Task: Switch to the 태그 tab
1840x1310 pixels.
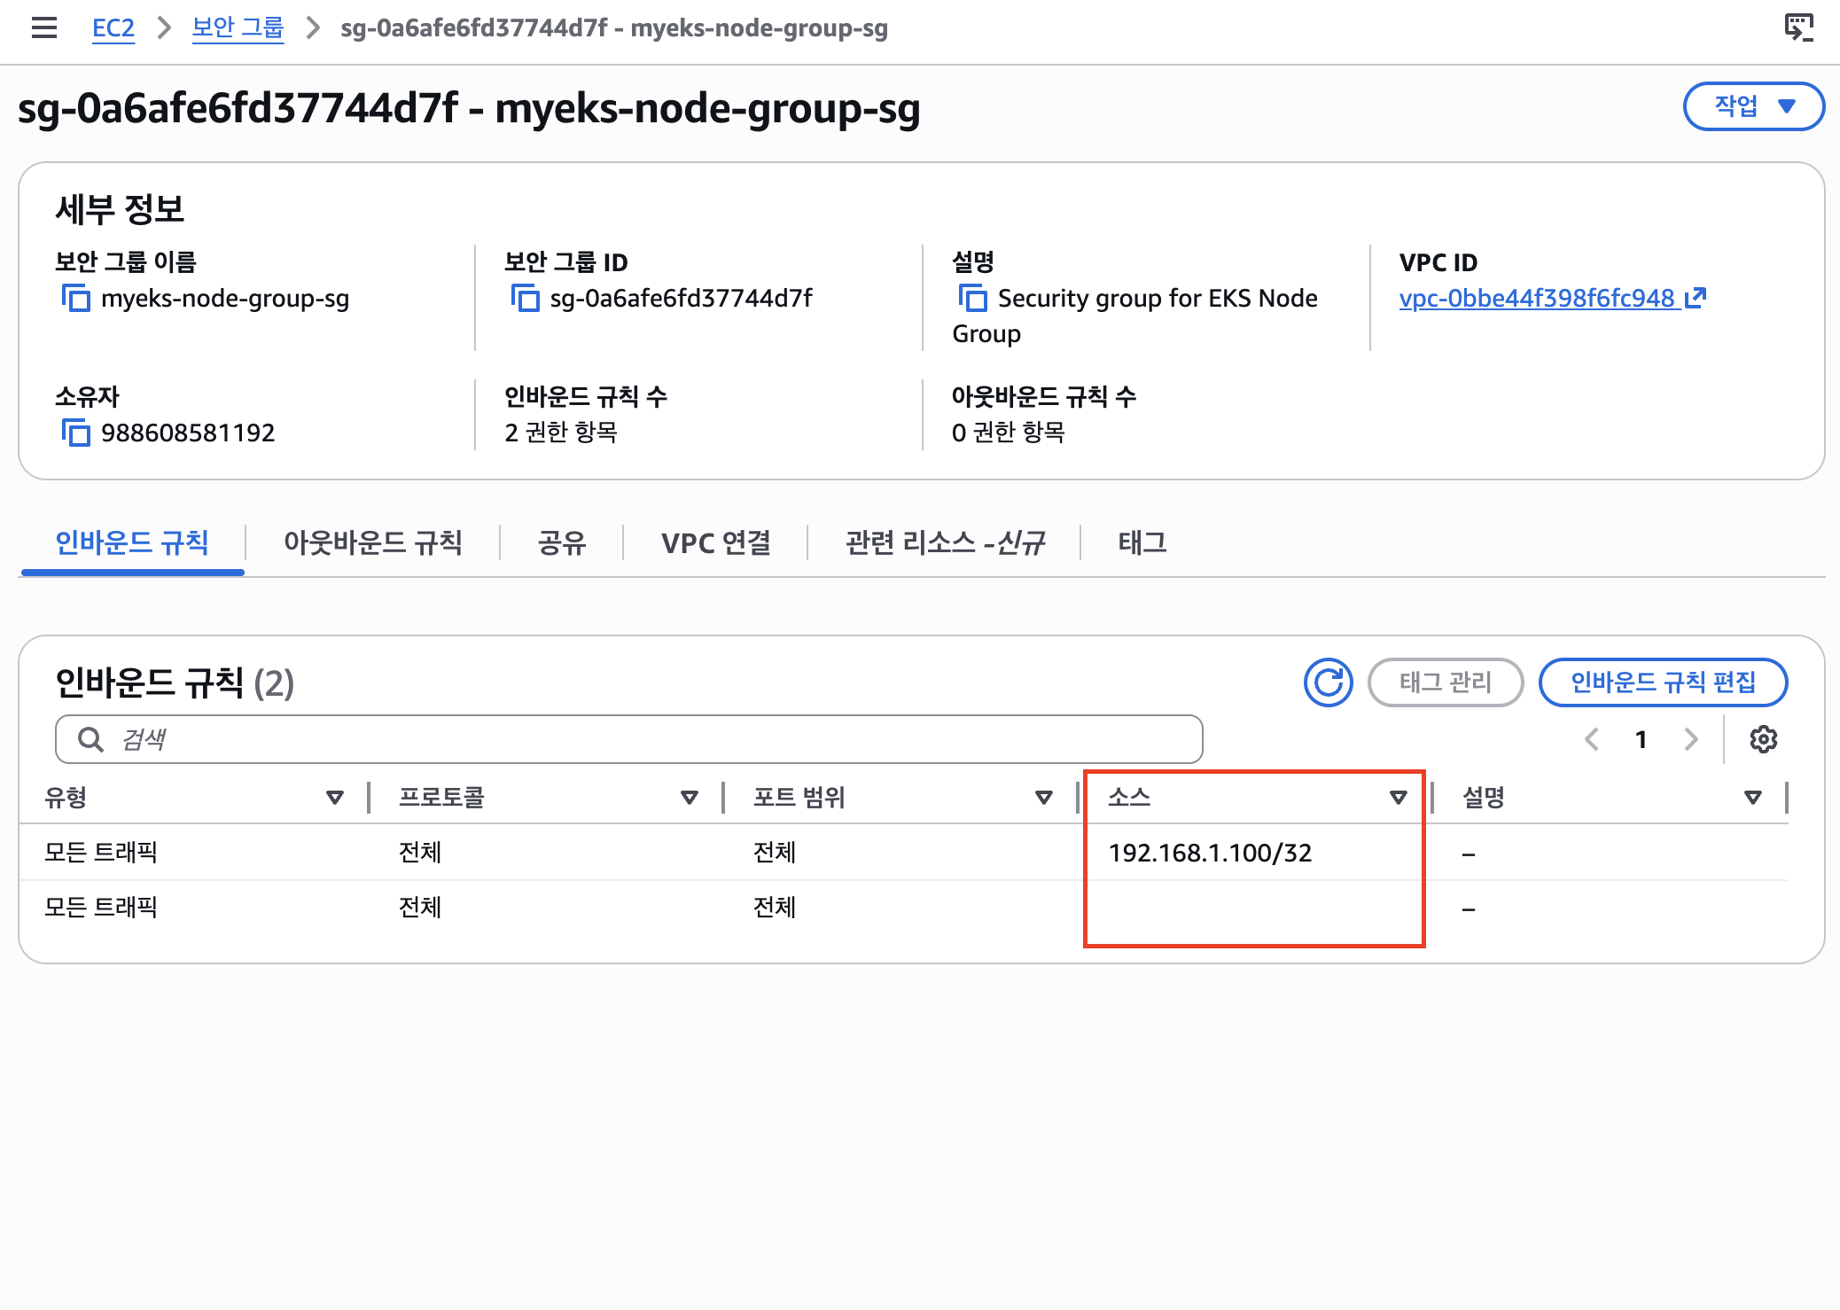Action: pyautogui.click(x=1142, y=543)
